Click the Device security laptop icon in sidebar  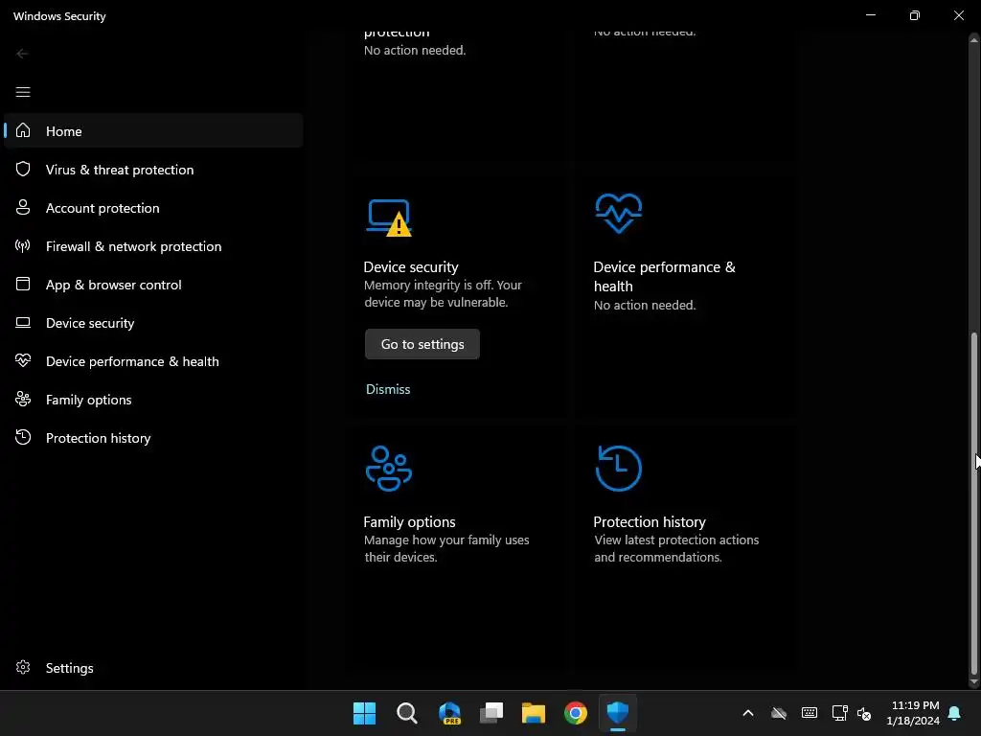[x=23, y=322]
